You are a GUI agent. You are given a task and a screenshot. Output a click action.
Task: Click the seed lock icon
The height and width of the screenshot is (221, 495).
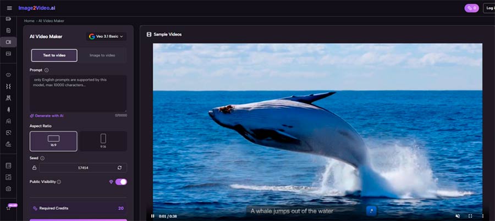coord(34,168)
